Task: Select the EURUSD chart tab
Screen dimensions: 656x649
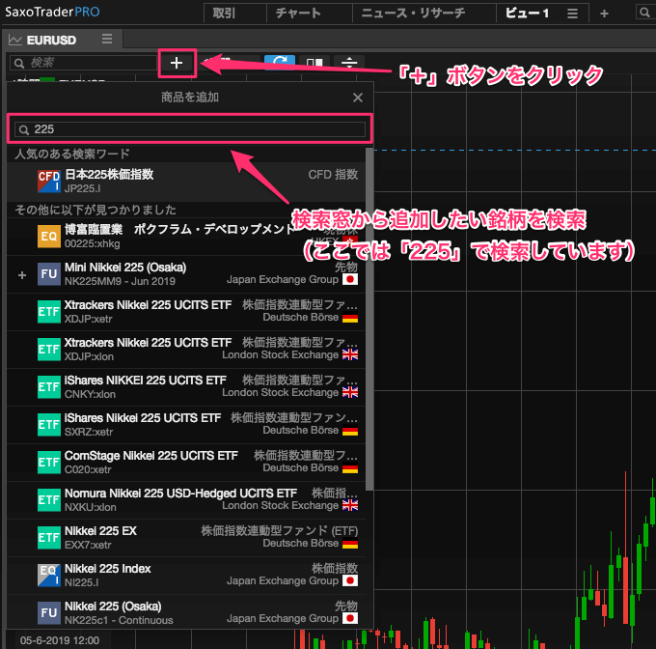Action: coord(63,41)
